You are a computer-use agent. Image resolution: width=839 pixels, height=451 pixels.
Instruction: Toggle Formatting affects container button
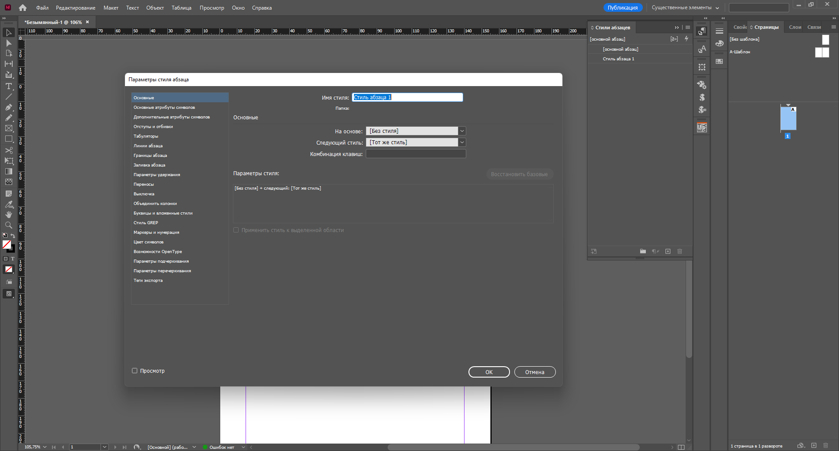point(6,259)
